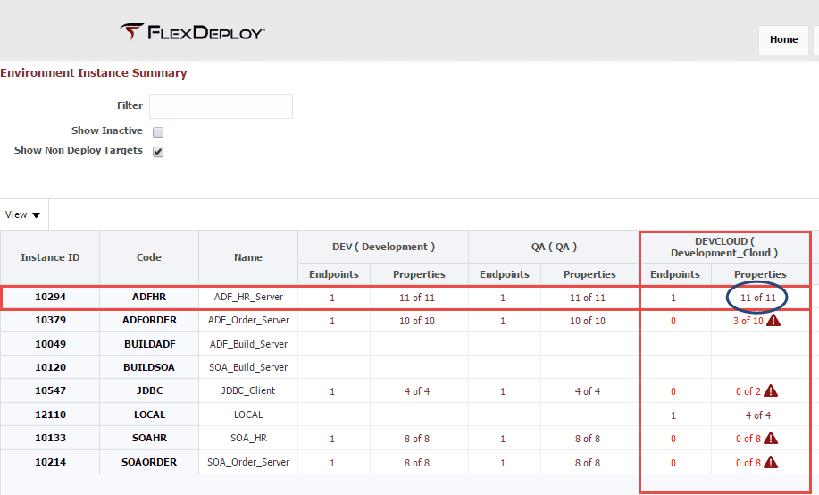This screenshot has height=495, width=819.
Task: Sort by Code column header
Action: coord(149,257)
